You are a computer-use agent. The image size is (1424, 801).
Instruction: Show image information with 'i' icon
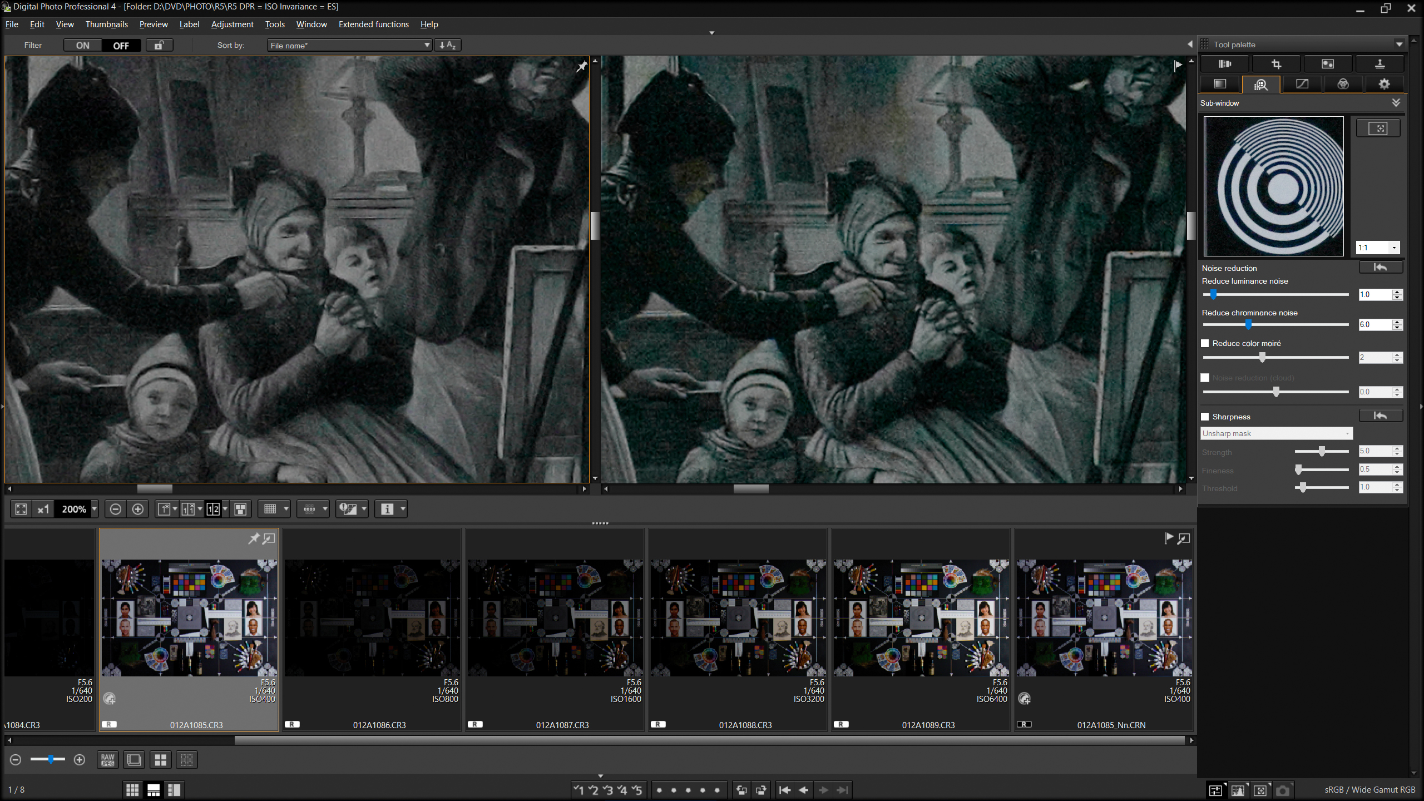387,509
